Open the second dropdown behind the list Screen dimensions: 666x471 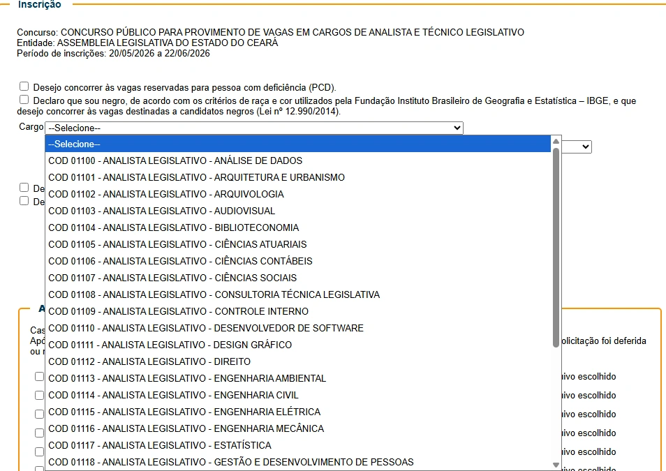pyautogui.click(x=577, y=147)
